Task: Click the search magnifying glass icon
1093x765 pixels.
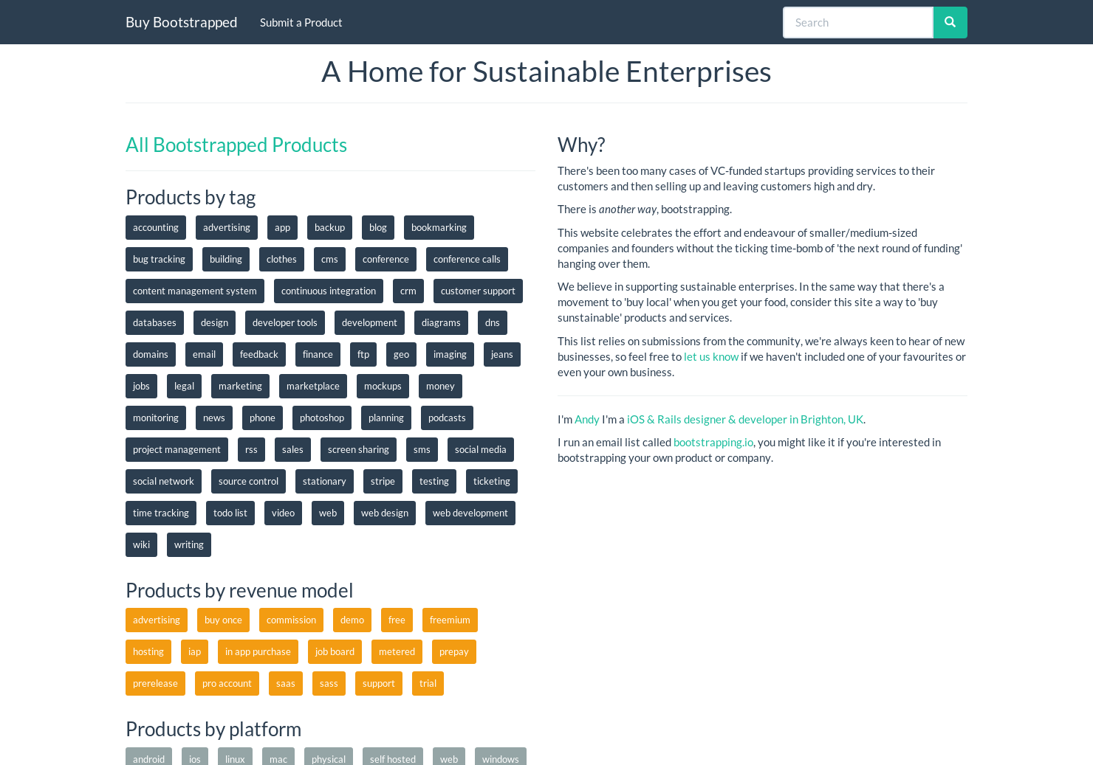Action: (950, 22)
